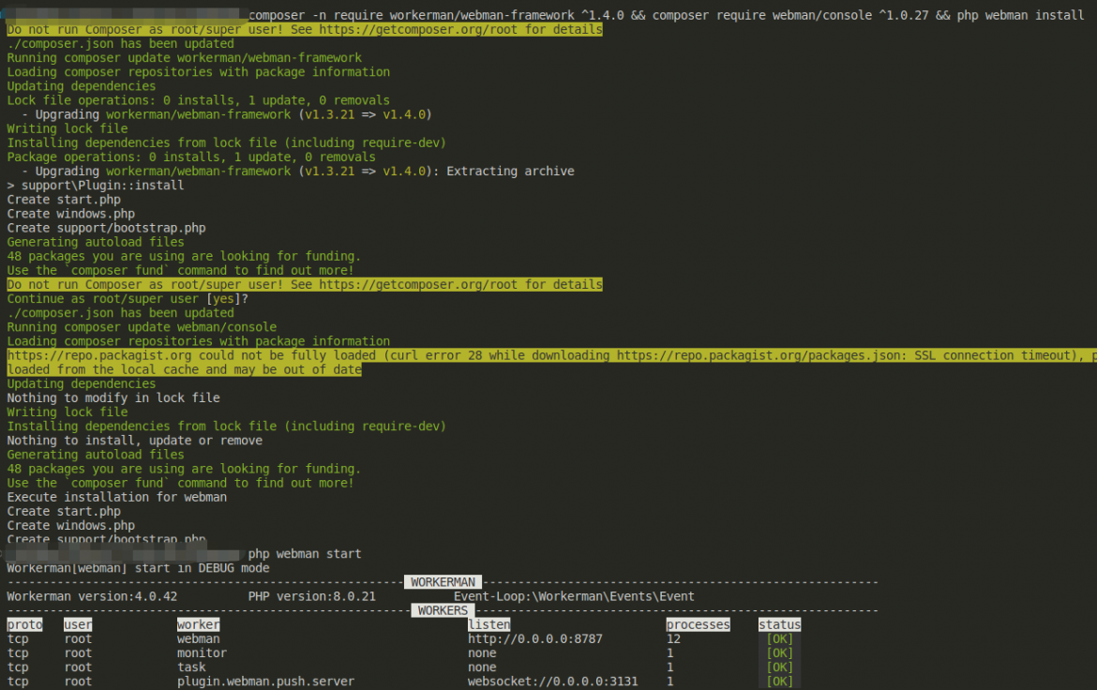Click the [OK] status of push.server row

(779, 681)
